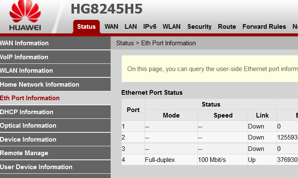Open User Device Information page

tap(55, 167)
